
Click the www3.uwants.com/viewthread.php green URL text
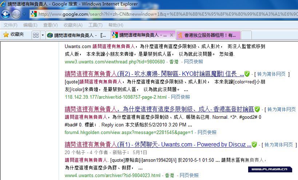pos(115,62)
